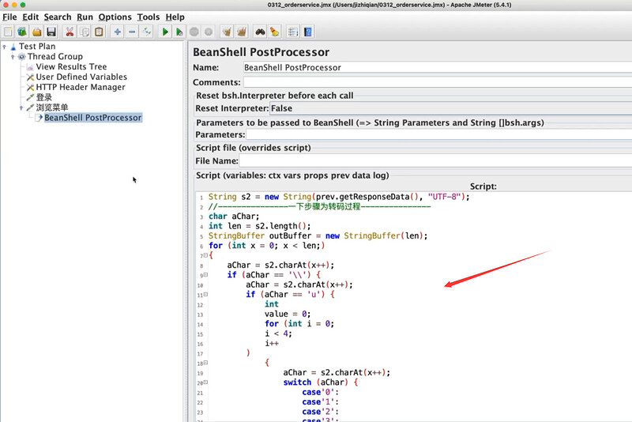Select Test Plan in the tree

(37, 47)
